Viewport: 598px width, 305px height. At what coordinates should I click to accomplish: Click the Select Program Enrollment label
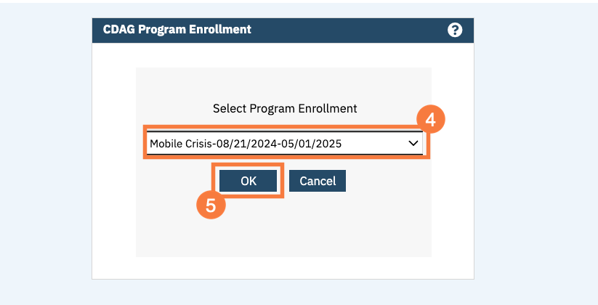click(x=285, y=108)
